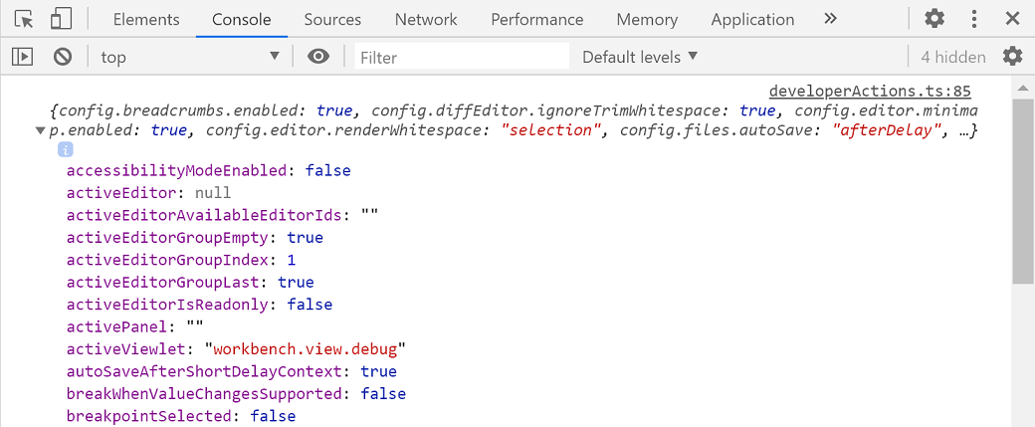Open the three-dot customize DevTools menu

[x=974, y=19]
